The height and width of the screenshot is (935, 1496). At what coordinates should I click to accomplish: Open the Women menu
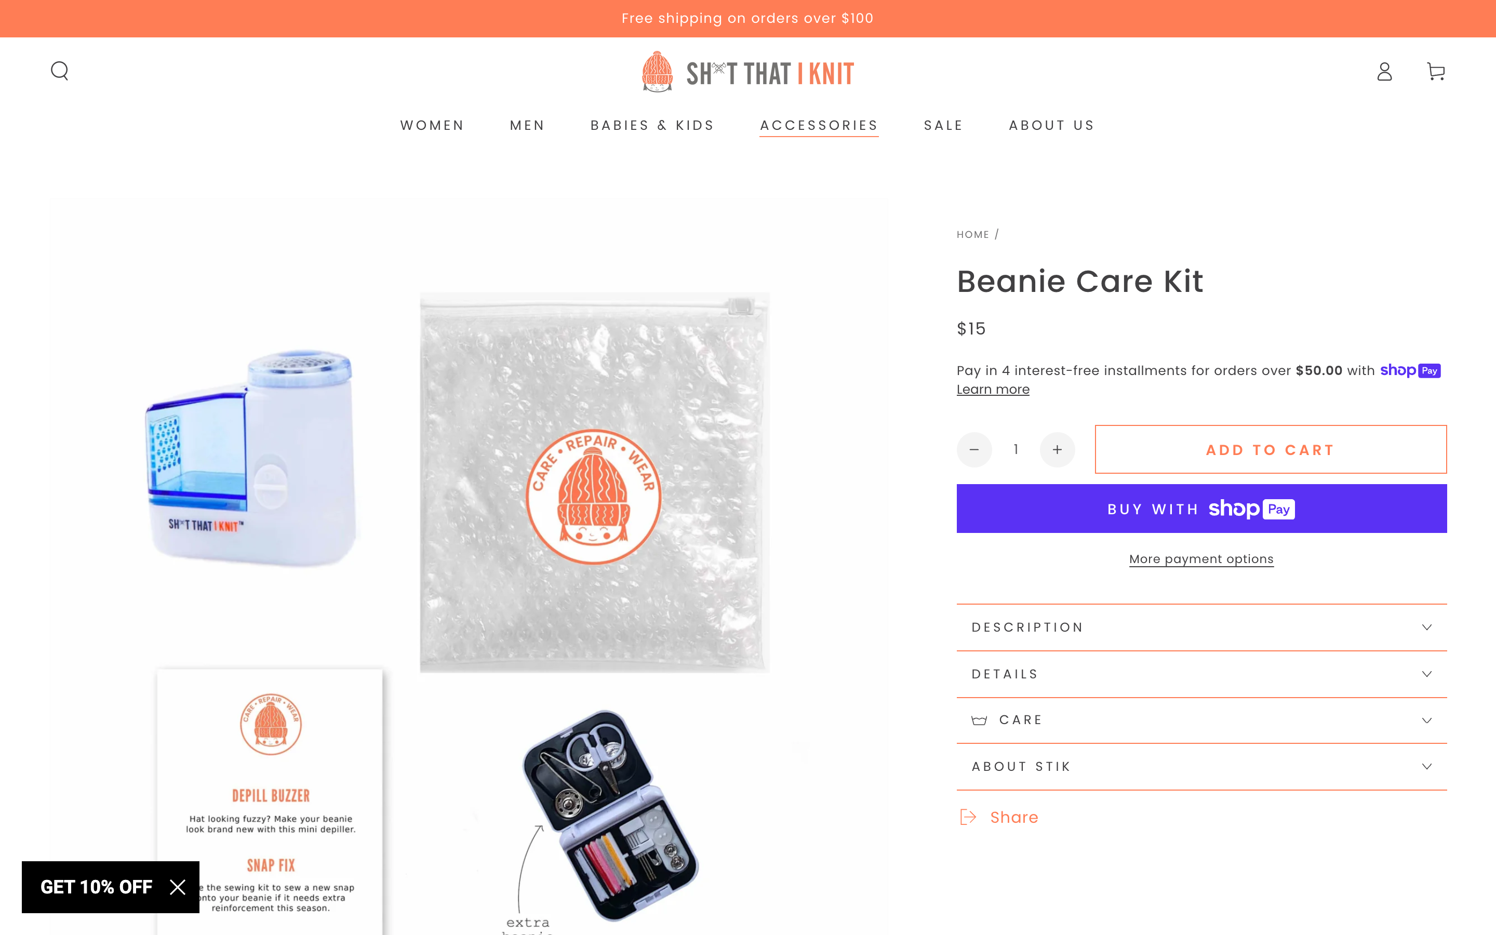pyautogui.click(x=432, y=126)
